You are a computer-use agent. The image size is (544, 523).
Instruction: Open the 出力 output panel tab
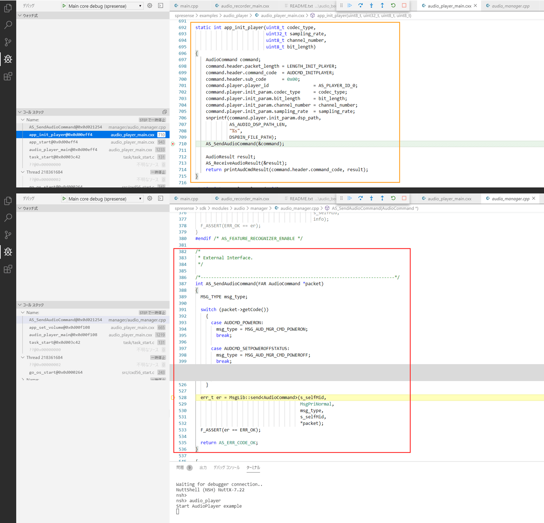point(203,467)
